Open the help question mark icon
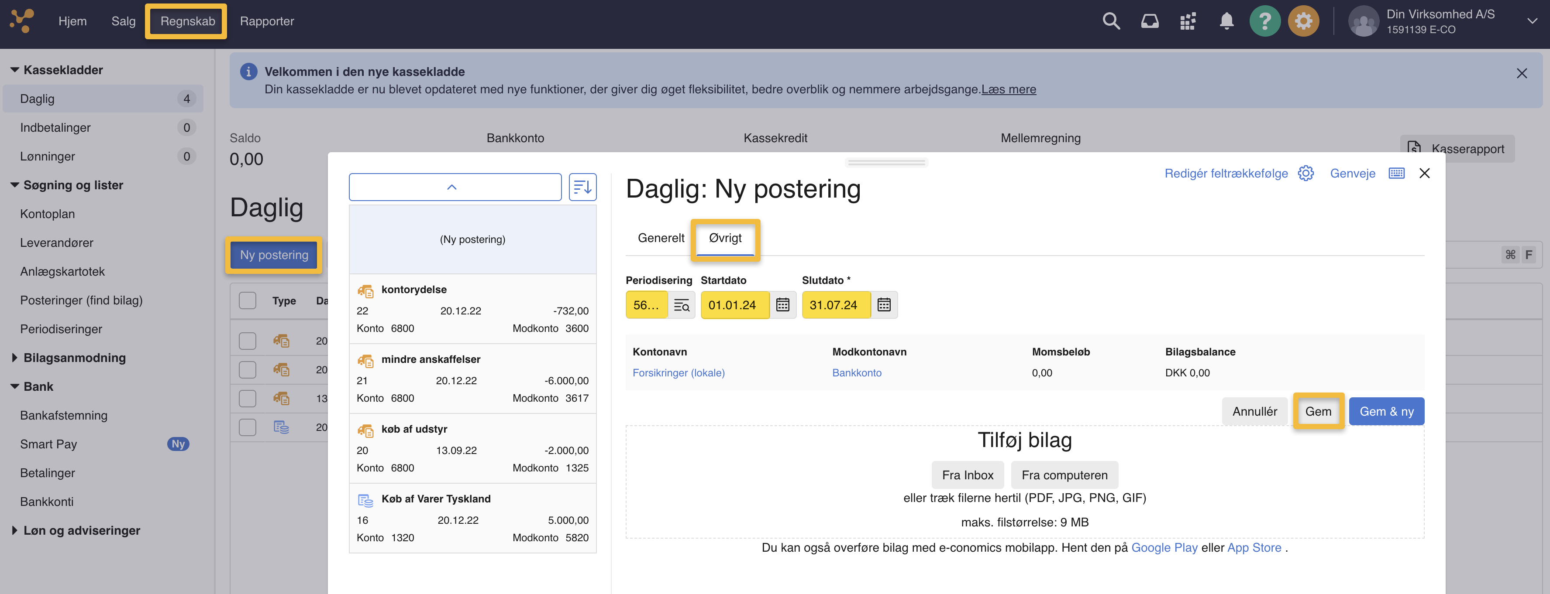The image size is (1550, 594). [x=1265, y=21]
